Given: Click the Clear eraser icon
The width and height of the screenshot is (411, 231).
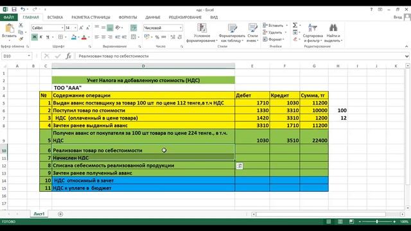Looking at the screenshot, I should click(295, 39).
